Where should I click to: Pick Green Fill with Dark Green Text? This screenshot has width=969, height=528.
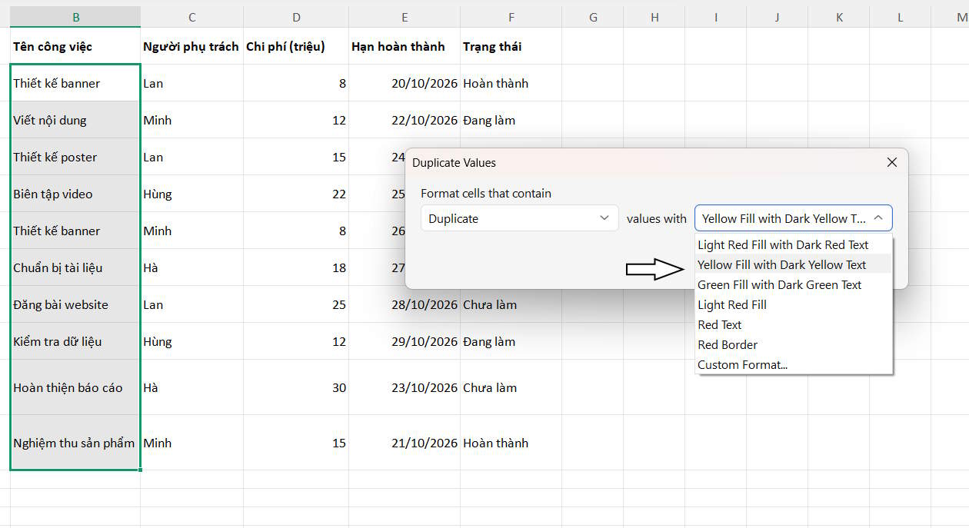point(794,285)
